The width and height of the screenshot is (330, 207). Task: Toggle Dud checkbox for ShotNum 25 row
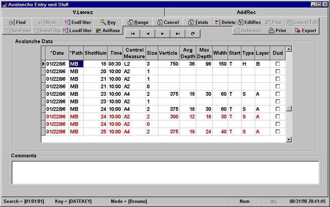click(278, 131)
